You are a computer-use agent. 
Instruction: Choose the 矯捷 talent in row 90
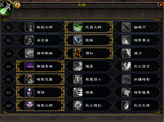click(89, 92)
